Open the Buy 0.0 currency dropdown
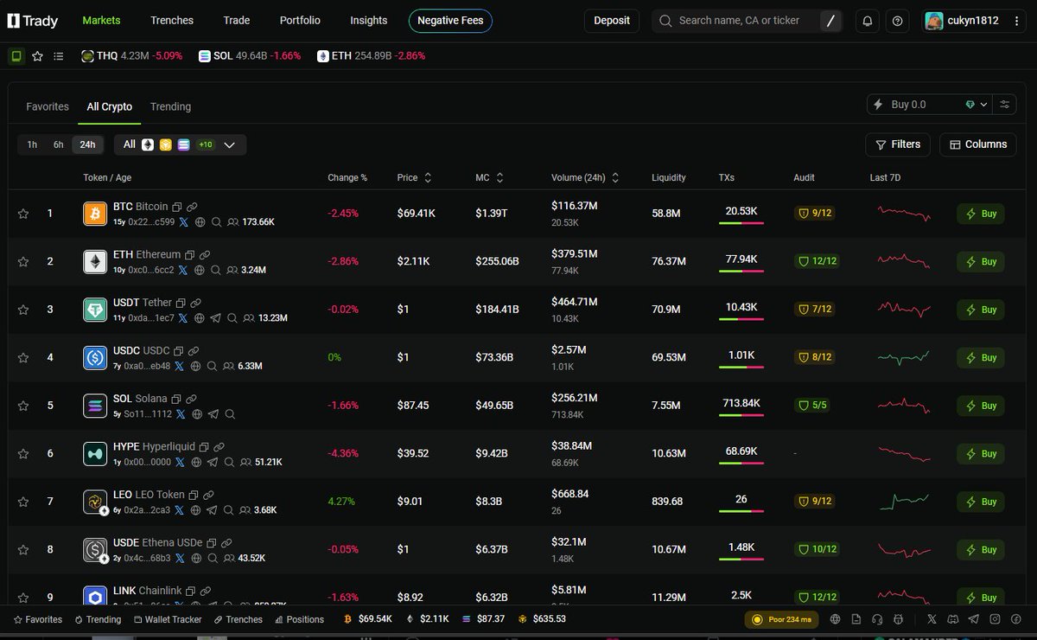The image size is (1037, 640). click(x=977, y=105)
